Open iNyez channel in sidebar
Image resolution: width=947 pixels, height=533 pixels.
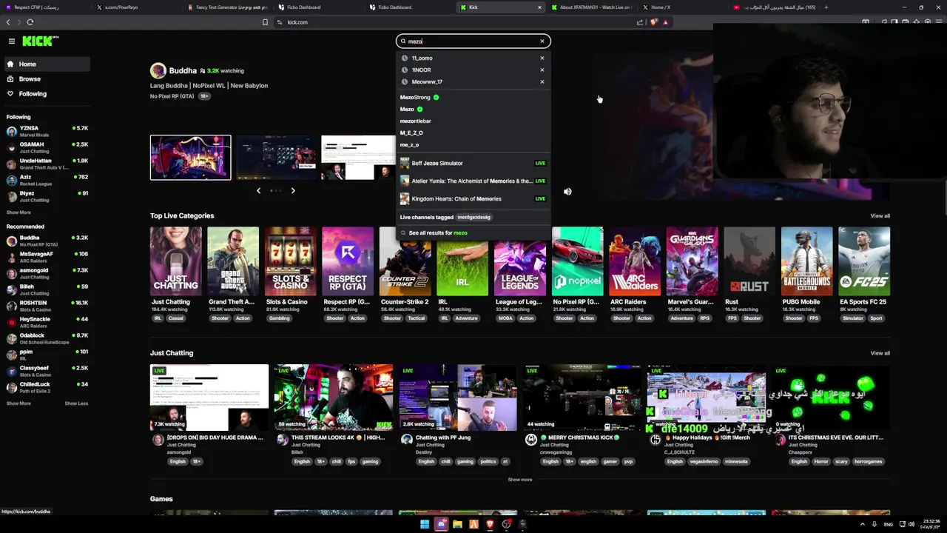46,196
